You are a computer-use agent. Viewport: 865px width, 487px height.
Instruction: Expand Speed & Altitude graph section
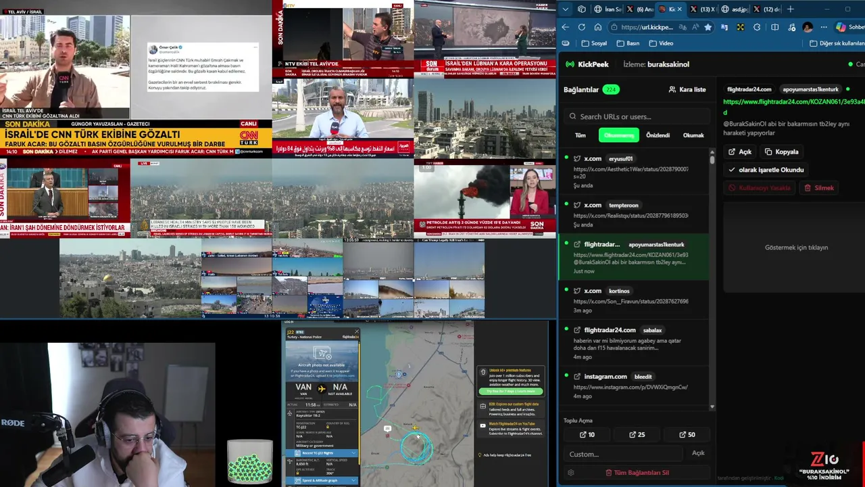click(322, 480)
